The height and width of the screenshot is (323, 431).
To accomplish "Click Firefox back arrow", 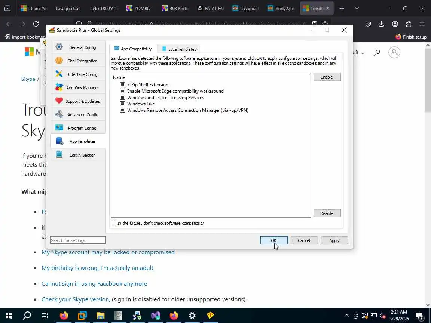I will (x=9, y=24).
